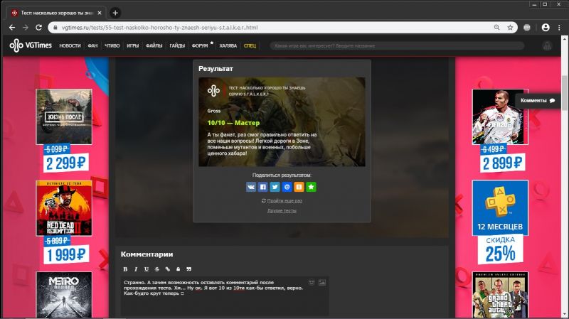The height and width of the screenshot is (319, 569).
Task: Share result on Odnoklassniki
Action: 299,187
